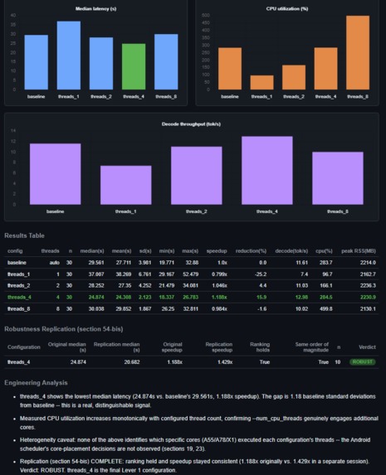Click the green ROBUST verdict badge
Screen dimensions: 386x475
pos(362,362)
